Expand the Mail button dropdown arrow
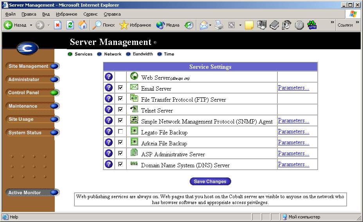Viewport: 363px width, 222px height. click(210, 25)
